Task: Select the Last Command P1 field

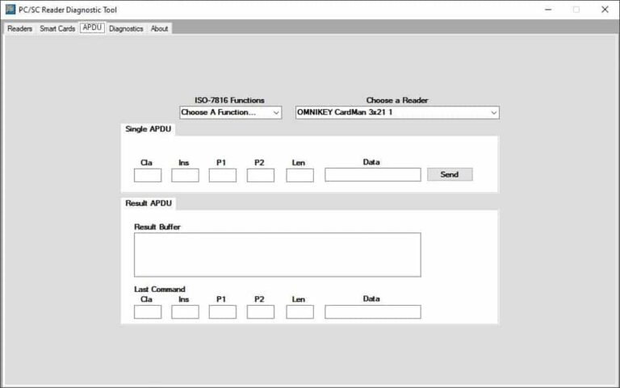Action: 223,311
